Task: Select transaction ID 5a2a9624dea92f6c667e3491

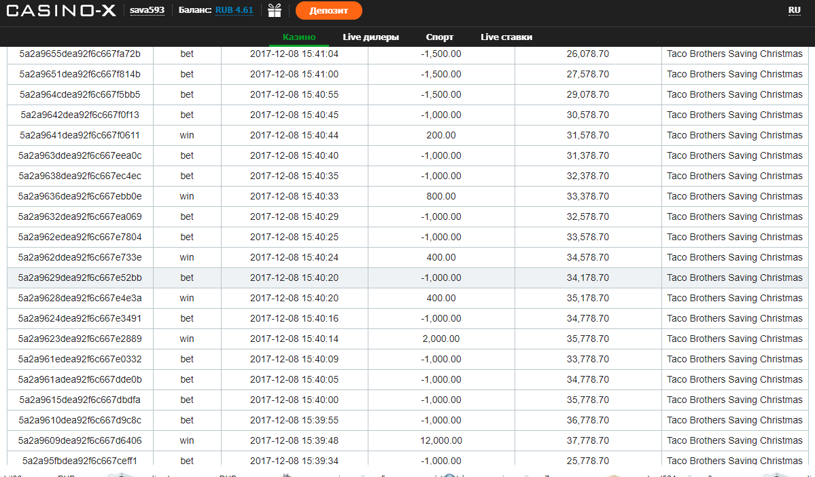Action: coord(80,318)
